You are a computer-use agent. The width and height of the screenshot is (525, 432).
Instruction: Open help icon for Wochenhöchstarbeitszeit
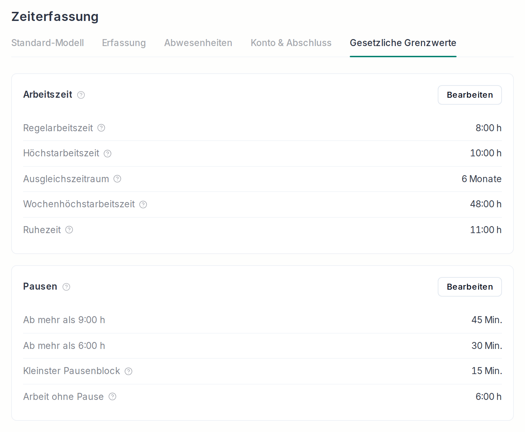143,204
